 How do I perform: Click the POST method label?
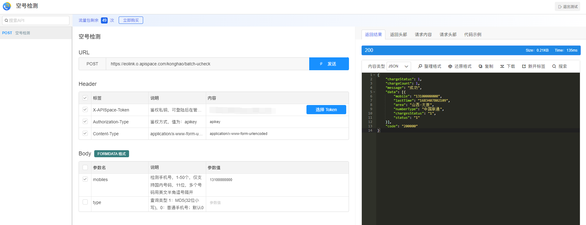pyautogui.click(x=92, y=64)
